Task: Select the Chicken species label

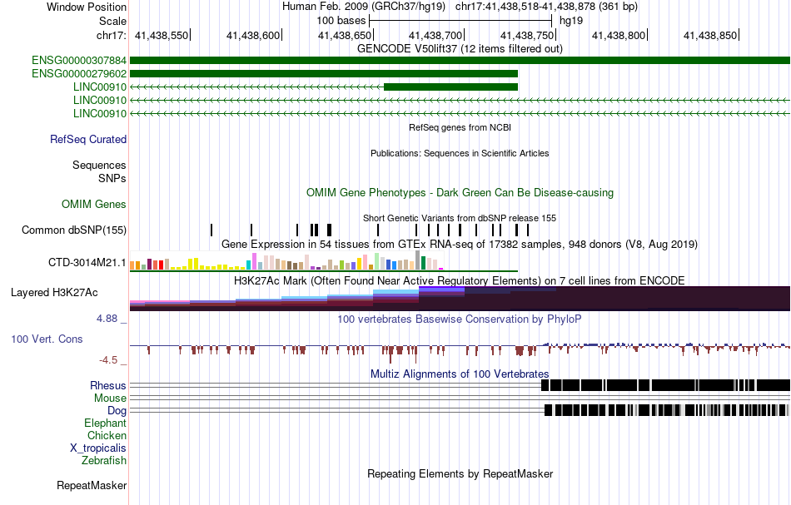Action: [x=107, y=435]
